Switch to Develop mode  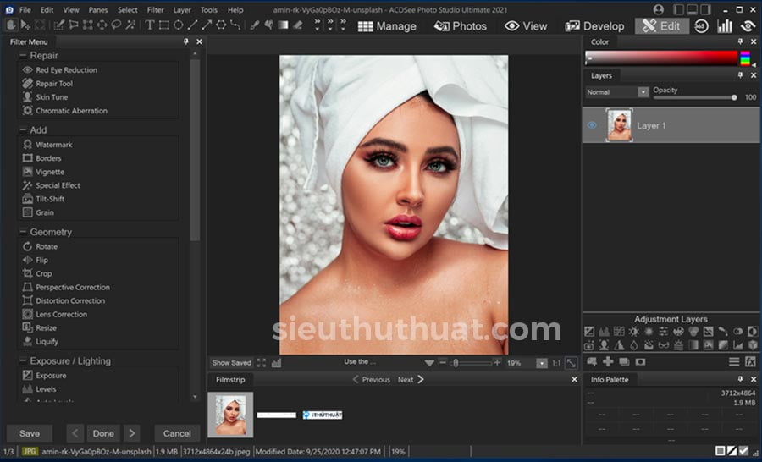[x=594, y=26]
